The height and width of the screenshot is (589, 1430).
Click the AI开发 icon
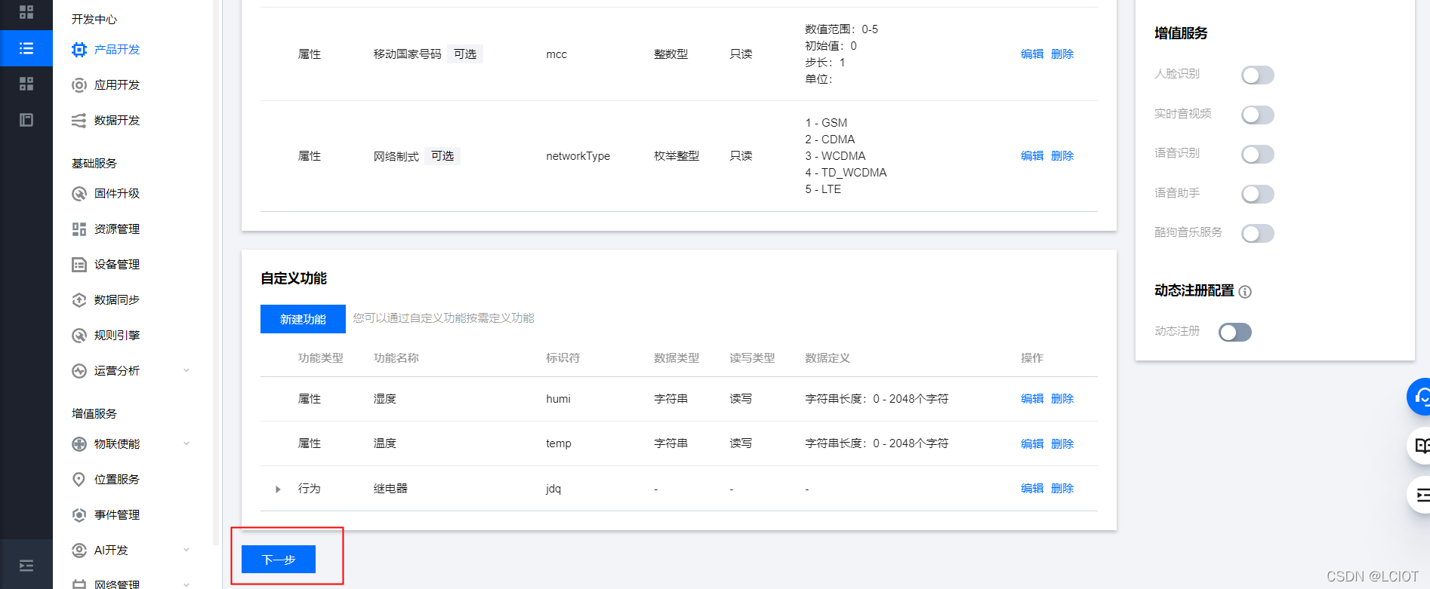click(79, 551)
